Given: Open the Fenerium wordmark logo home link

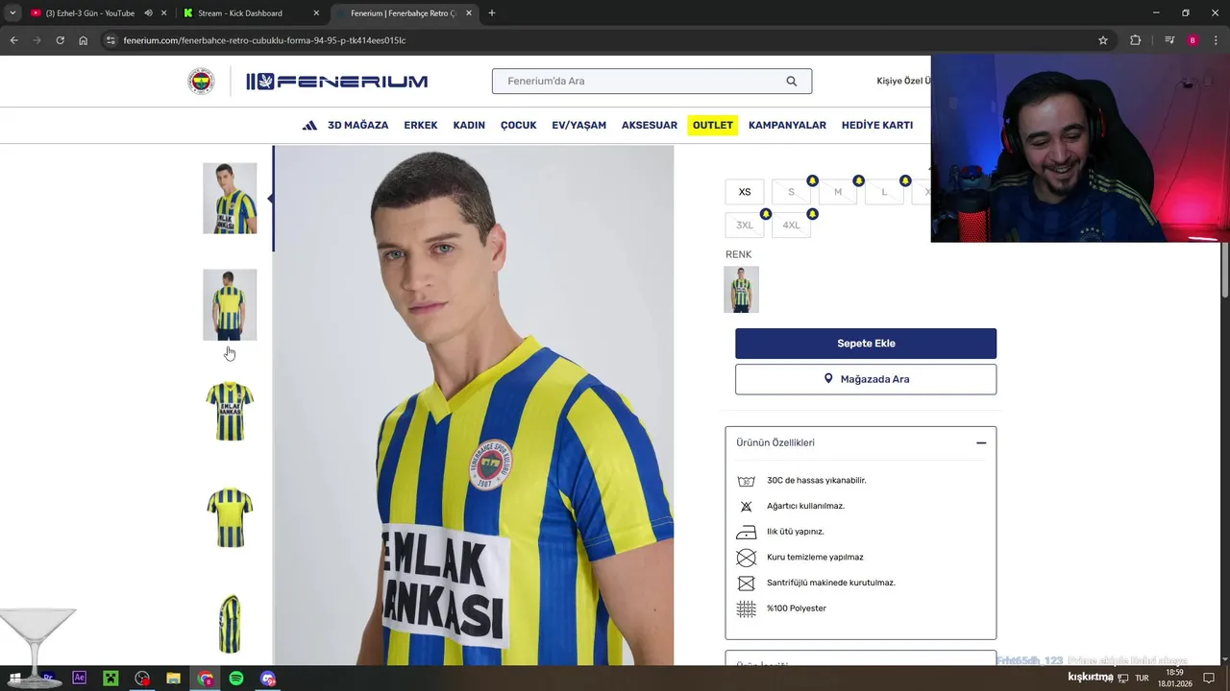Looking at the screenshot, I should point(337,82).
